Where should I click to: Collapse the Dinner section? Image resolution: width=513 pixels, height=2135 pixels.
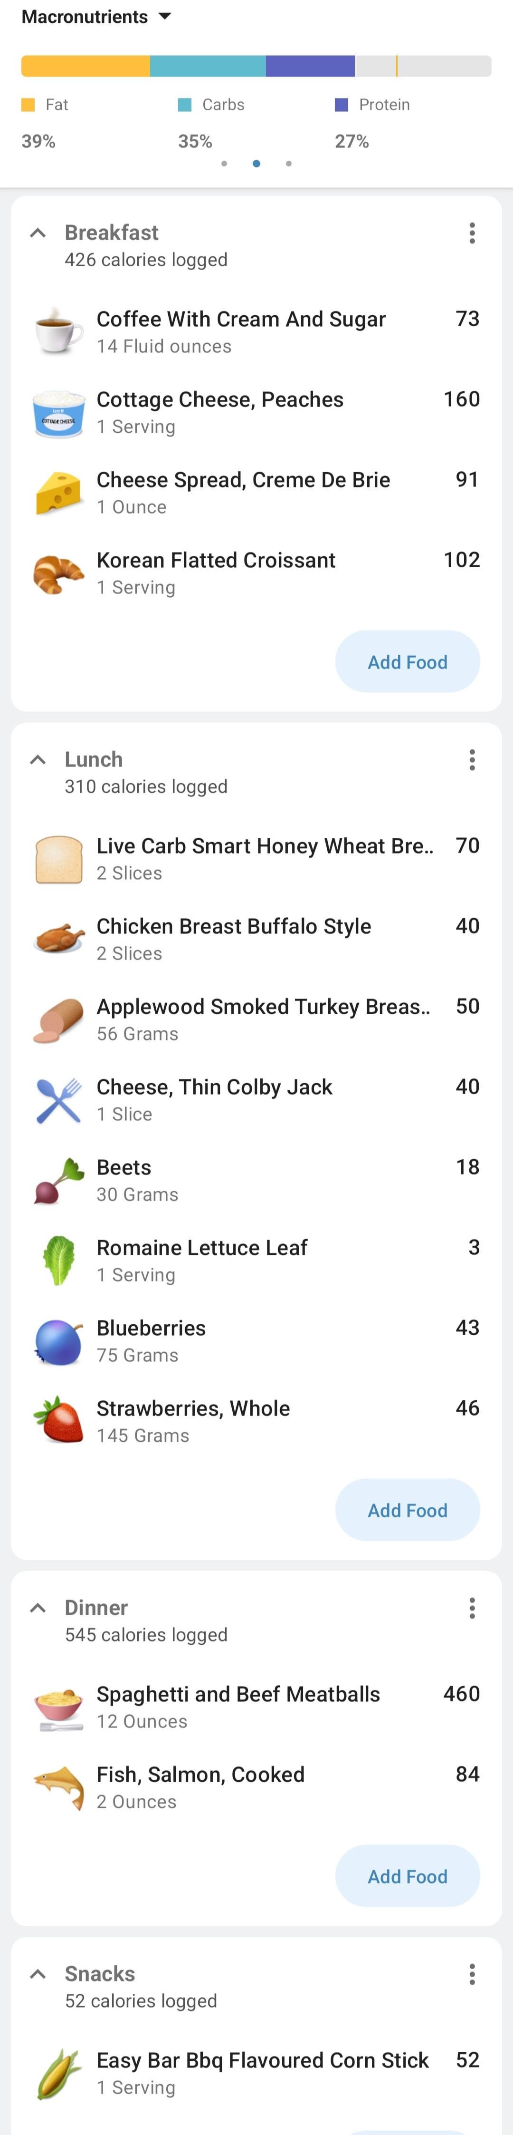[37, 1608]
